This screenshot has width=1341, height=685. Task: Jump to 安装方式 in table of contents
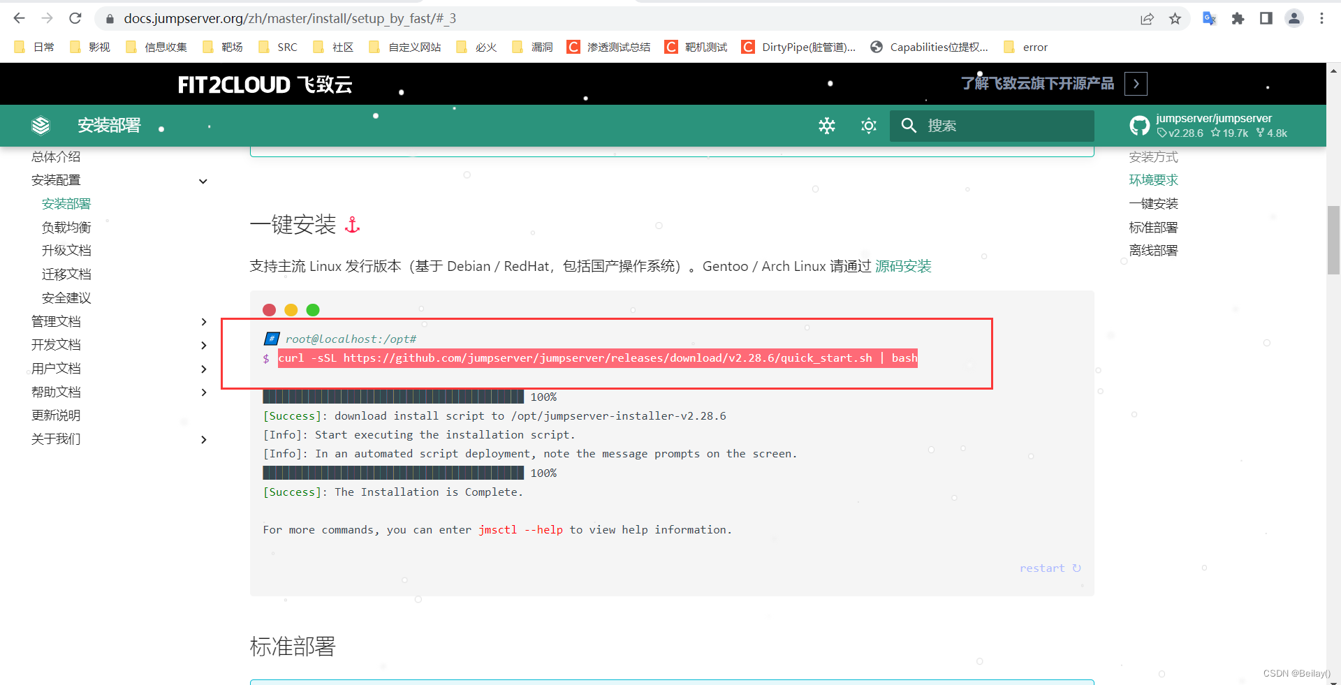1153,157
